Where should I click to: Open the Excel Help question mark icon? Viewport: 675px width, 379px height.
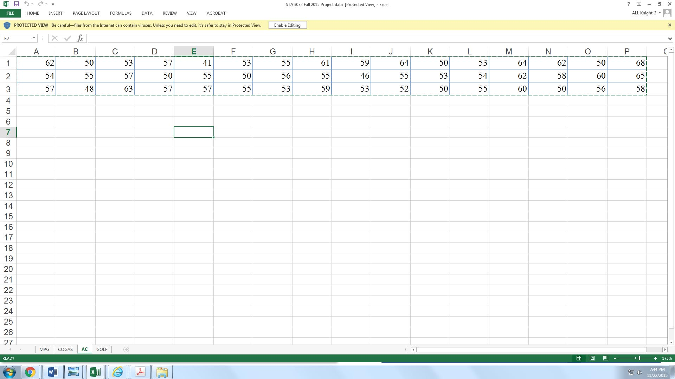click(629, 4)
